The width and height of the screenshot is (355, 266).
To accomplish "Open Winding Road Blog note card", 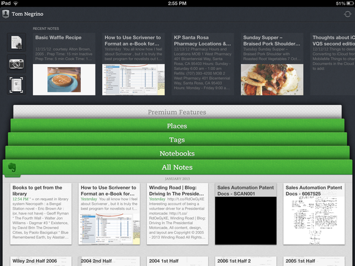I will [177, 214].
